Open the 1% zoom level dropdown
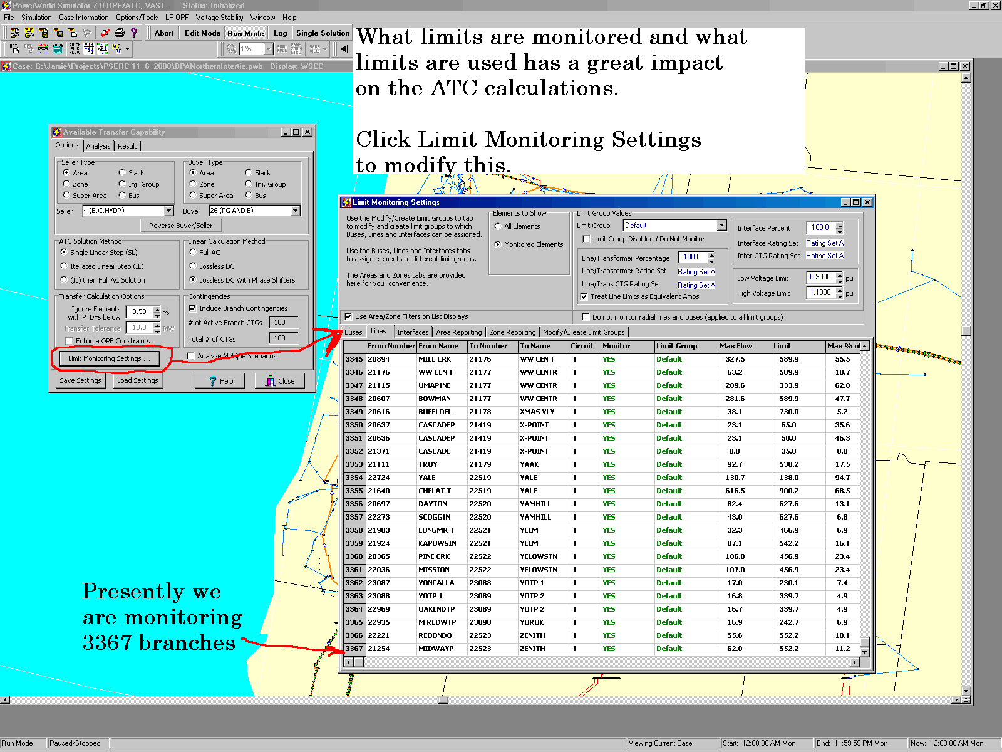The image size is (1002, 752). (269, 49)
